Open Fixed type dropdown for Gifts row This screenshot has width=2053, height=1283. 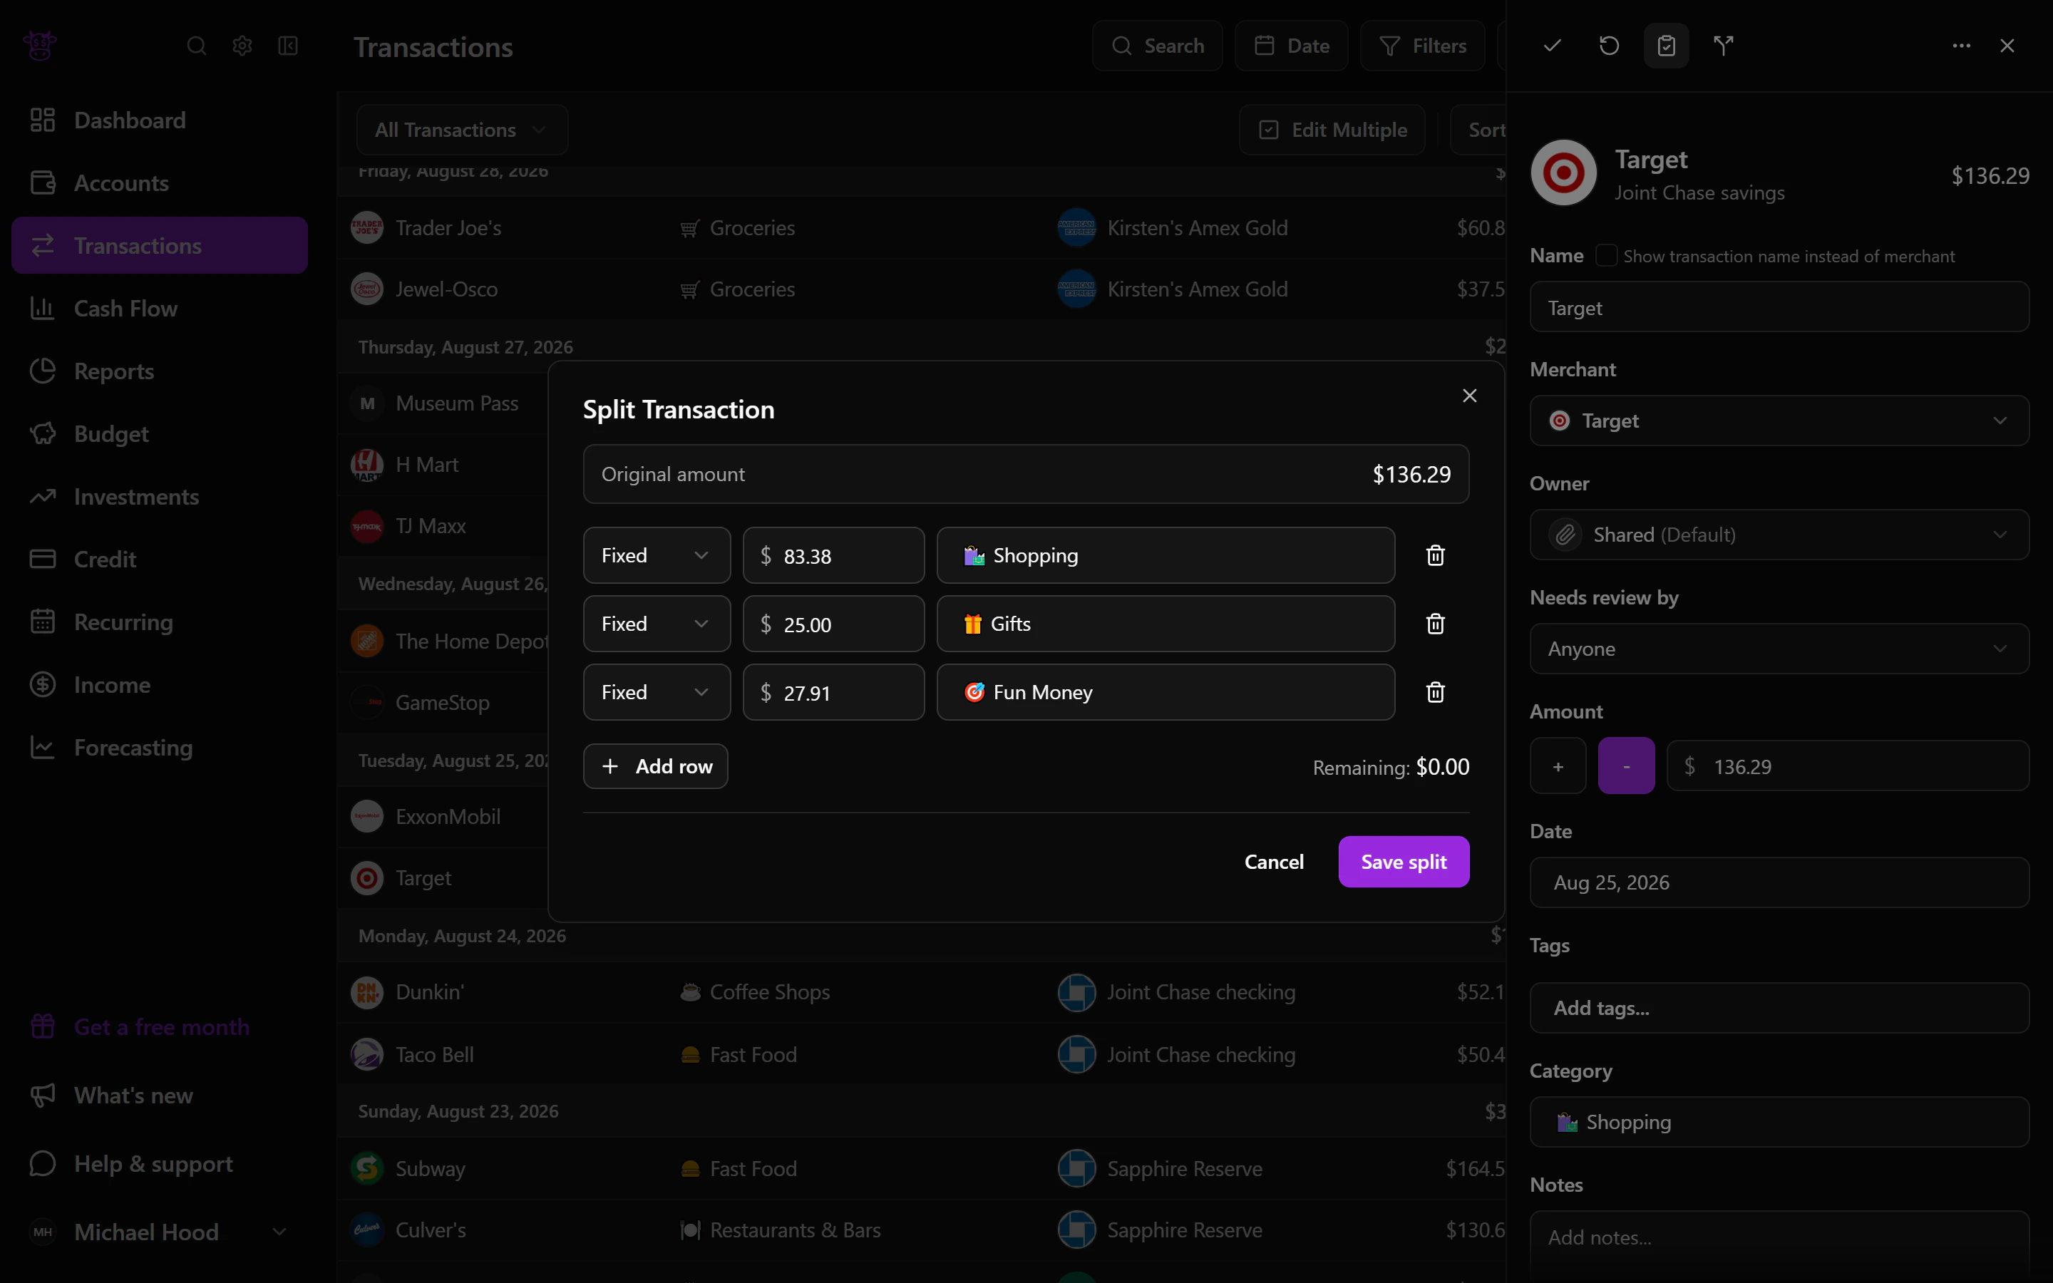pyautogui.click(x=657, y=624)
